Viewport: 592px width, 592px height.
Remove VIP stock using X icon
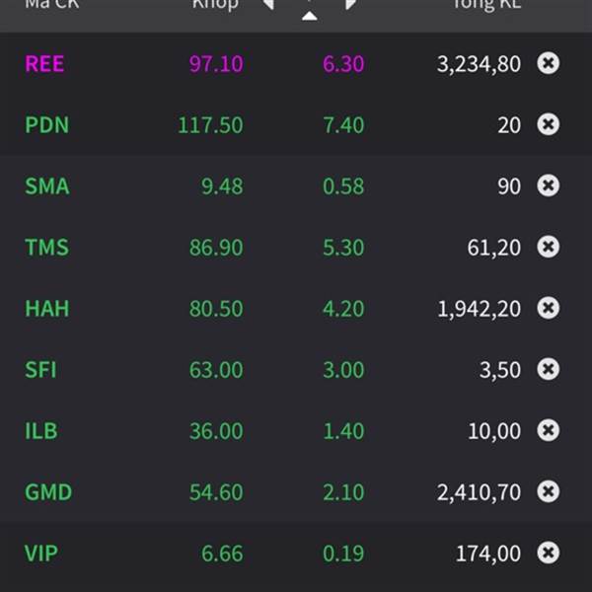pyautogui.click(x=548, y=553)
